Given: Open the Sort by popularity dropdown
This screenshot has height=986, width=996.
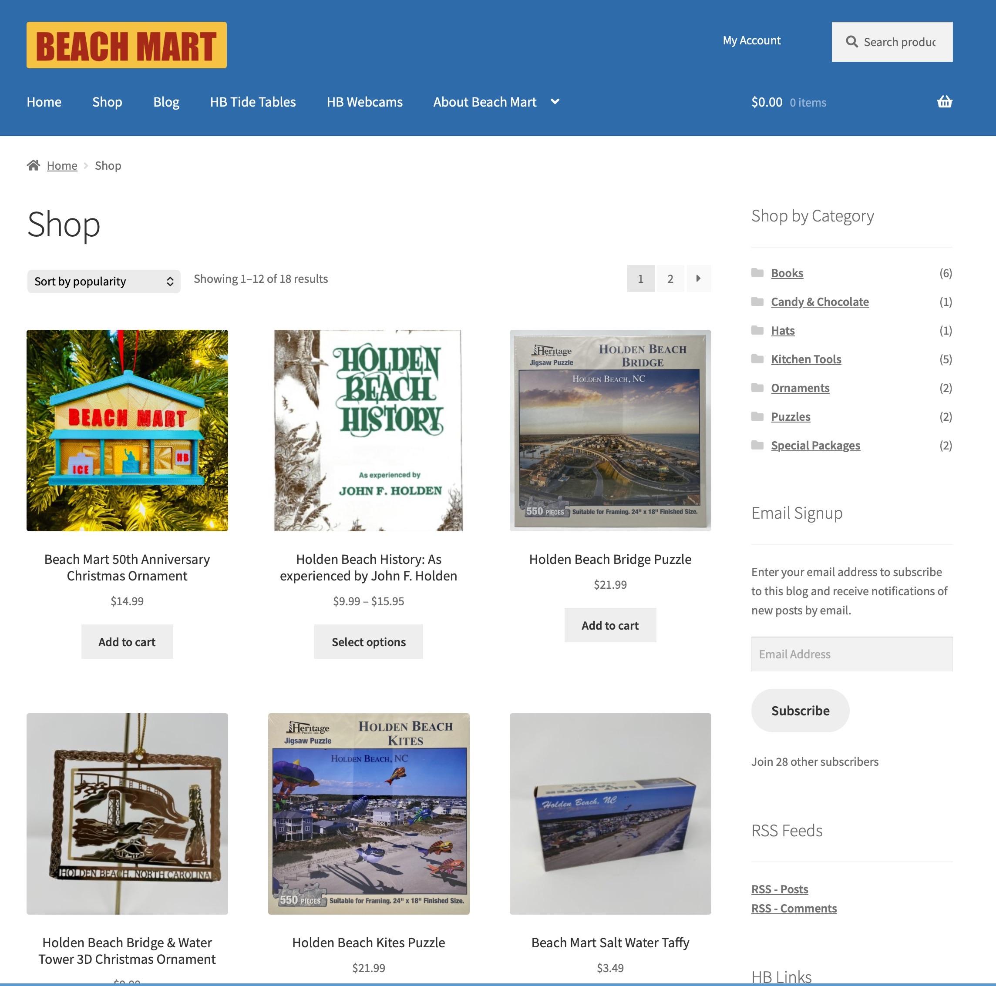Looking at the screenshot, I should coord(104,282).
